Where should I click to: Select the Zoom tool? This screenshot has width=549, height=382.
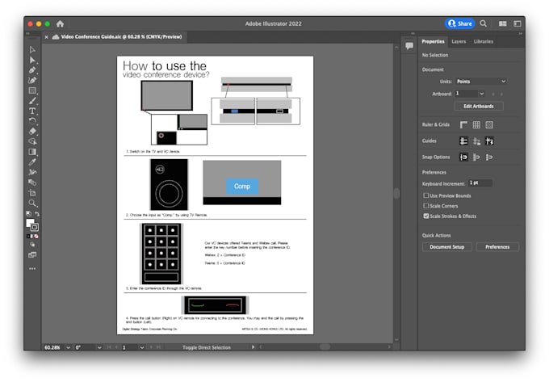tap(32, 203)
